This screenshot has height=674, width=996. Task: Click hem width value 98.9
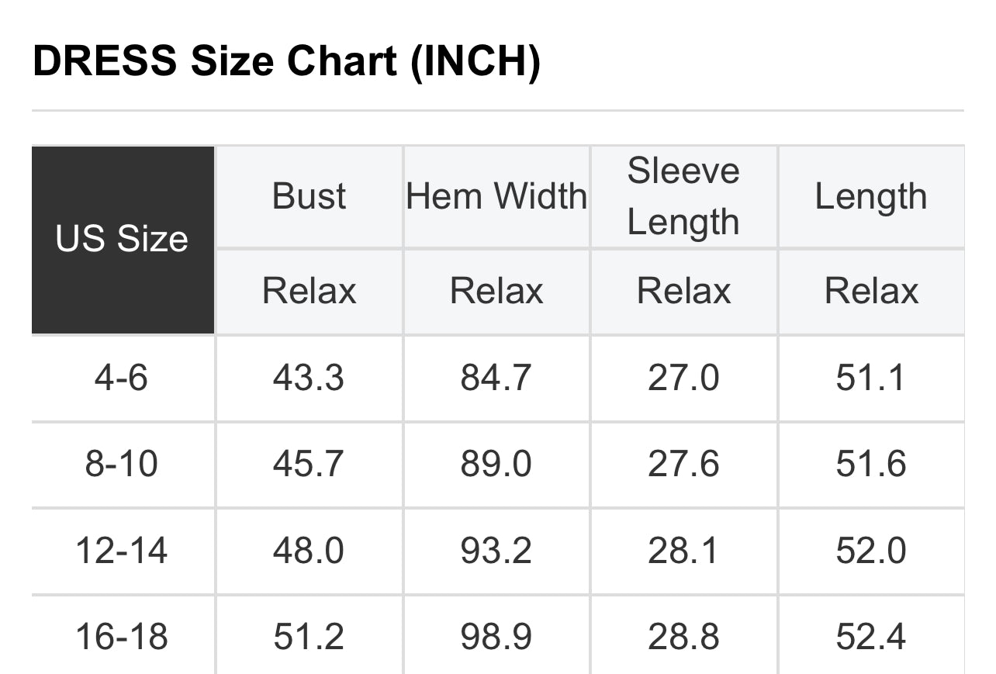496,638
